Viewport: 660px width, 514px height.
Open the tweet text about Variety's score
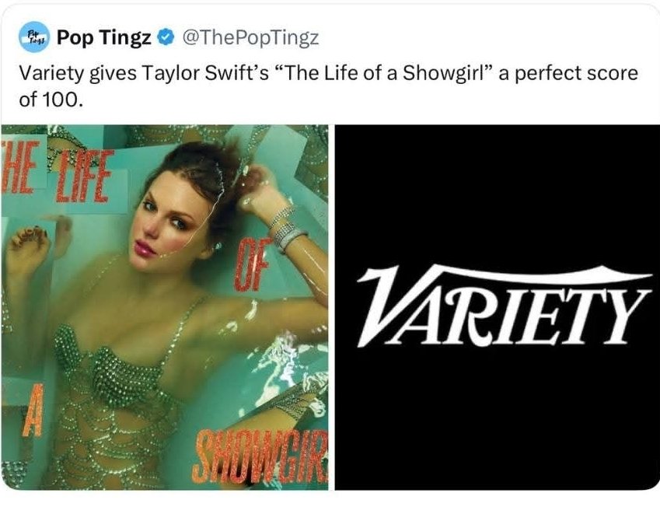(x=328, y=86)
